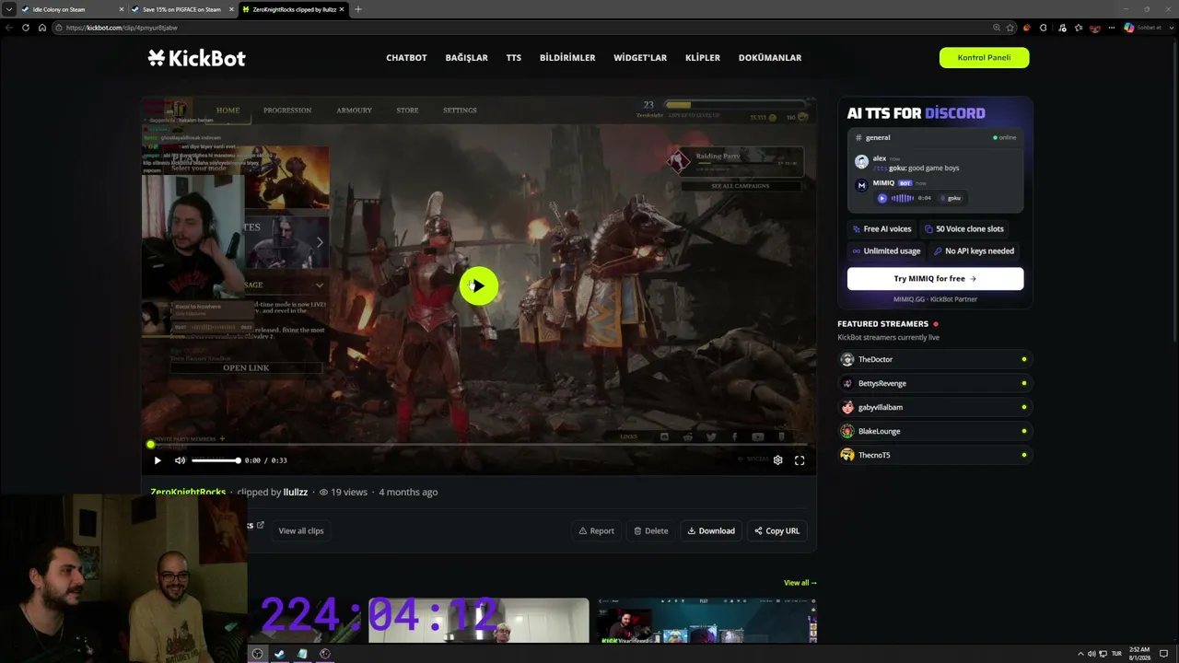This screenshot has width=1179, height=663.
Task: Close the Idle Colony on Steam tab
Action: (121, 9)
